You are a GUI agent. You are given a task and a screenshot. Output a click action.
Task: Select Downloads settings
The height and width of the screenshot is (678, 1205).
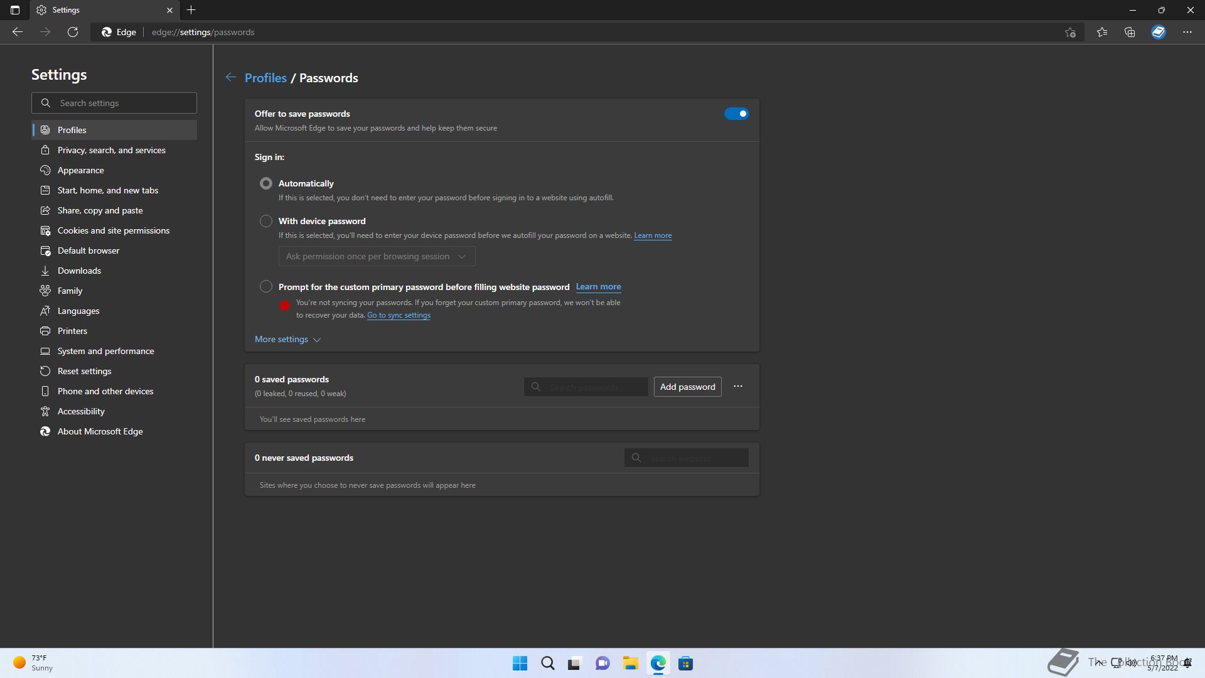(x=114, y=271)
